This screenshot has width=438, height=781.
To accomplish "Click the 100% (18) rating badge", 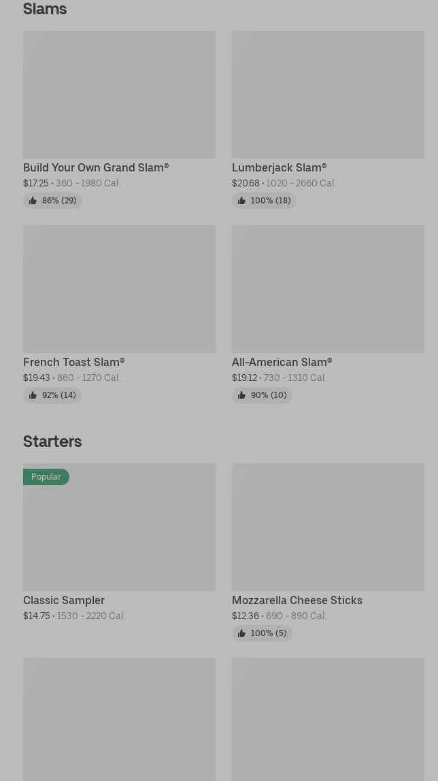I will pos(264,201).
